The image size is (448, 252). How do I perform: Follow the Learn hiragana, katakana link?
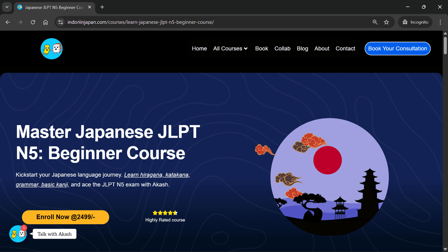point(157,175)
